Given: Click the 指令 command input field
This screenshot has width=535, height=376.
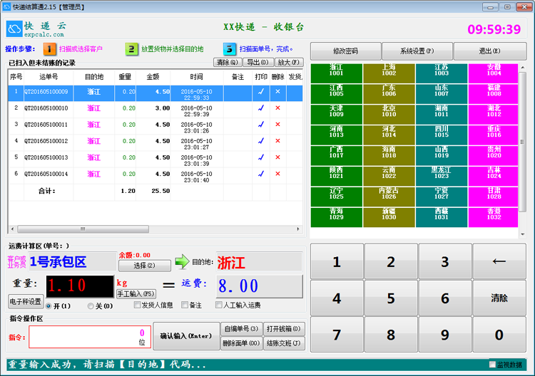Looking at the screenshot, I should (90, 337).
